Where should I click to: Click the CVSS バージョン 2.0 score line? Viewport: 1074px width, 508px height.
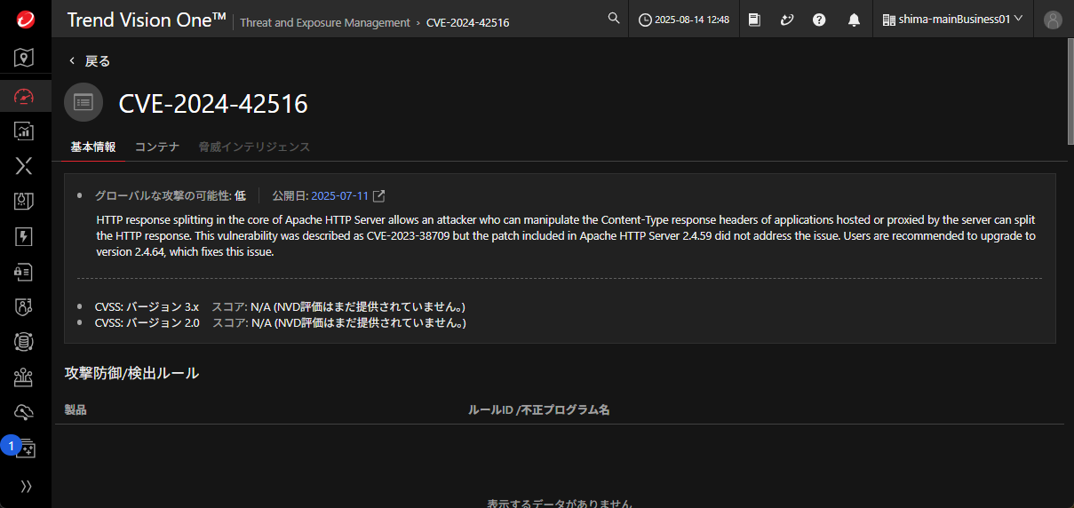[x=281, y=322]
